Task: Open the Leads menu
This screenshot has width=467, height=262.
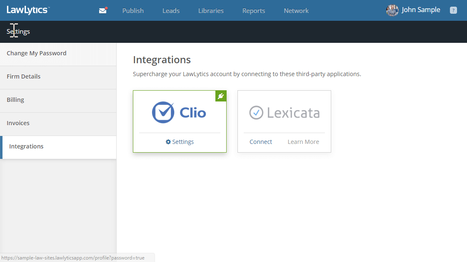Action: pyautogui.click(x=171, y=11)
